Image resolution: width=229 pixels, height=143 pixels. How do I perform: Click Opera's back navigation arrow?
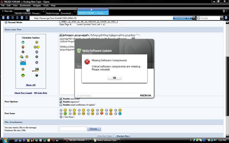(x=3, y=18)
